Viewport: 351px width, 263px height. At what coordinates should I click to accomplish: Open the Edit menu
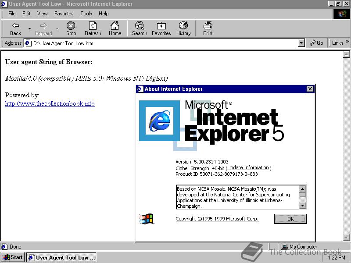click(26, 14)
